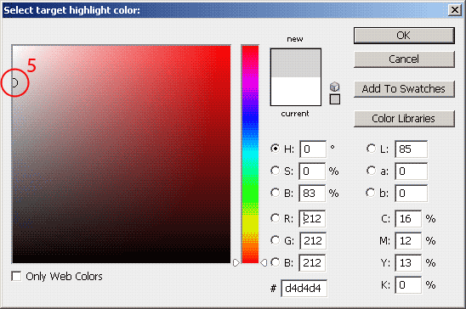
Task: Click the G value field
Action: click(x=313, y=240)
